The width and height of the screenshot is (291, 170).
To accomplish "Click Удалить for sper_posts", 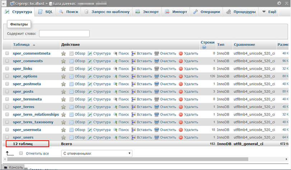I will click(x=191, y=92).
